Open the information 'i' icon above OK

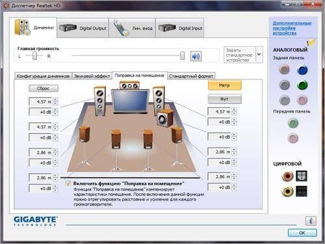click(311, 221)
